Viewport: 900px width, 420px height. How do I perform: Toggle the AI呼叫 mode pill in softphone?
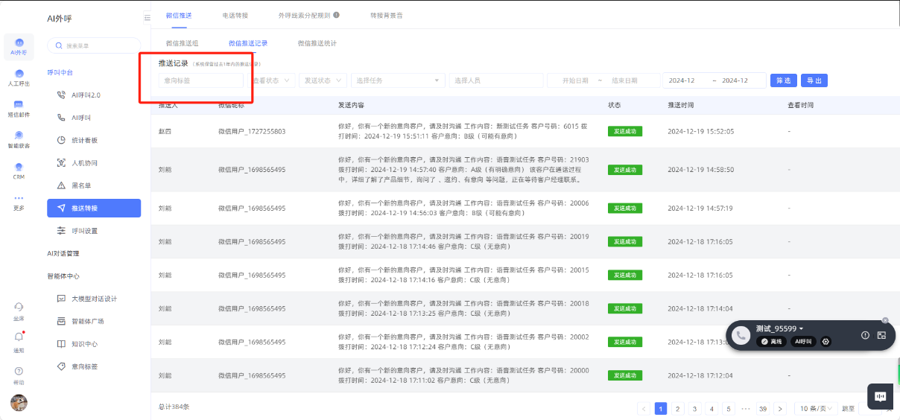pyautogui.click(x=804, y=342)
